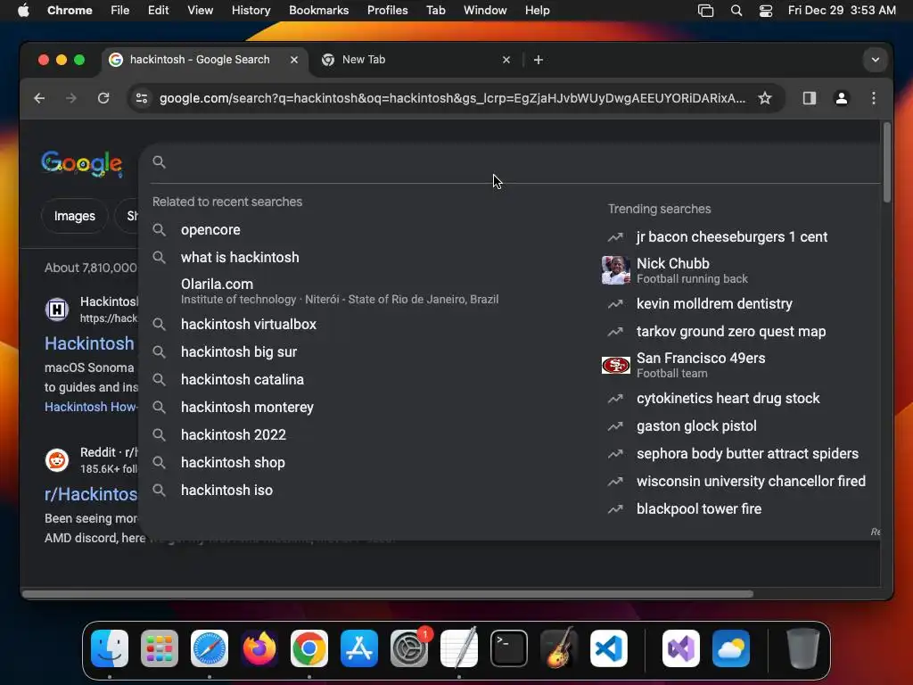This screenshot has height=685, width=913.
Task: Select 'hackintosh shop' suggestion
Action: click(233, 463)
